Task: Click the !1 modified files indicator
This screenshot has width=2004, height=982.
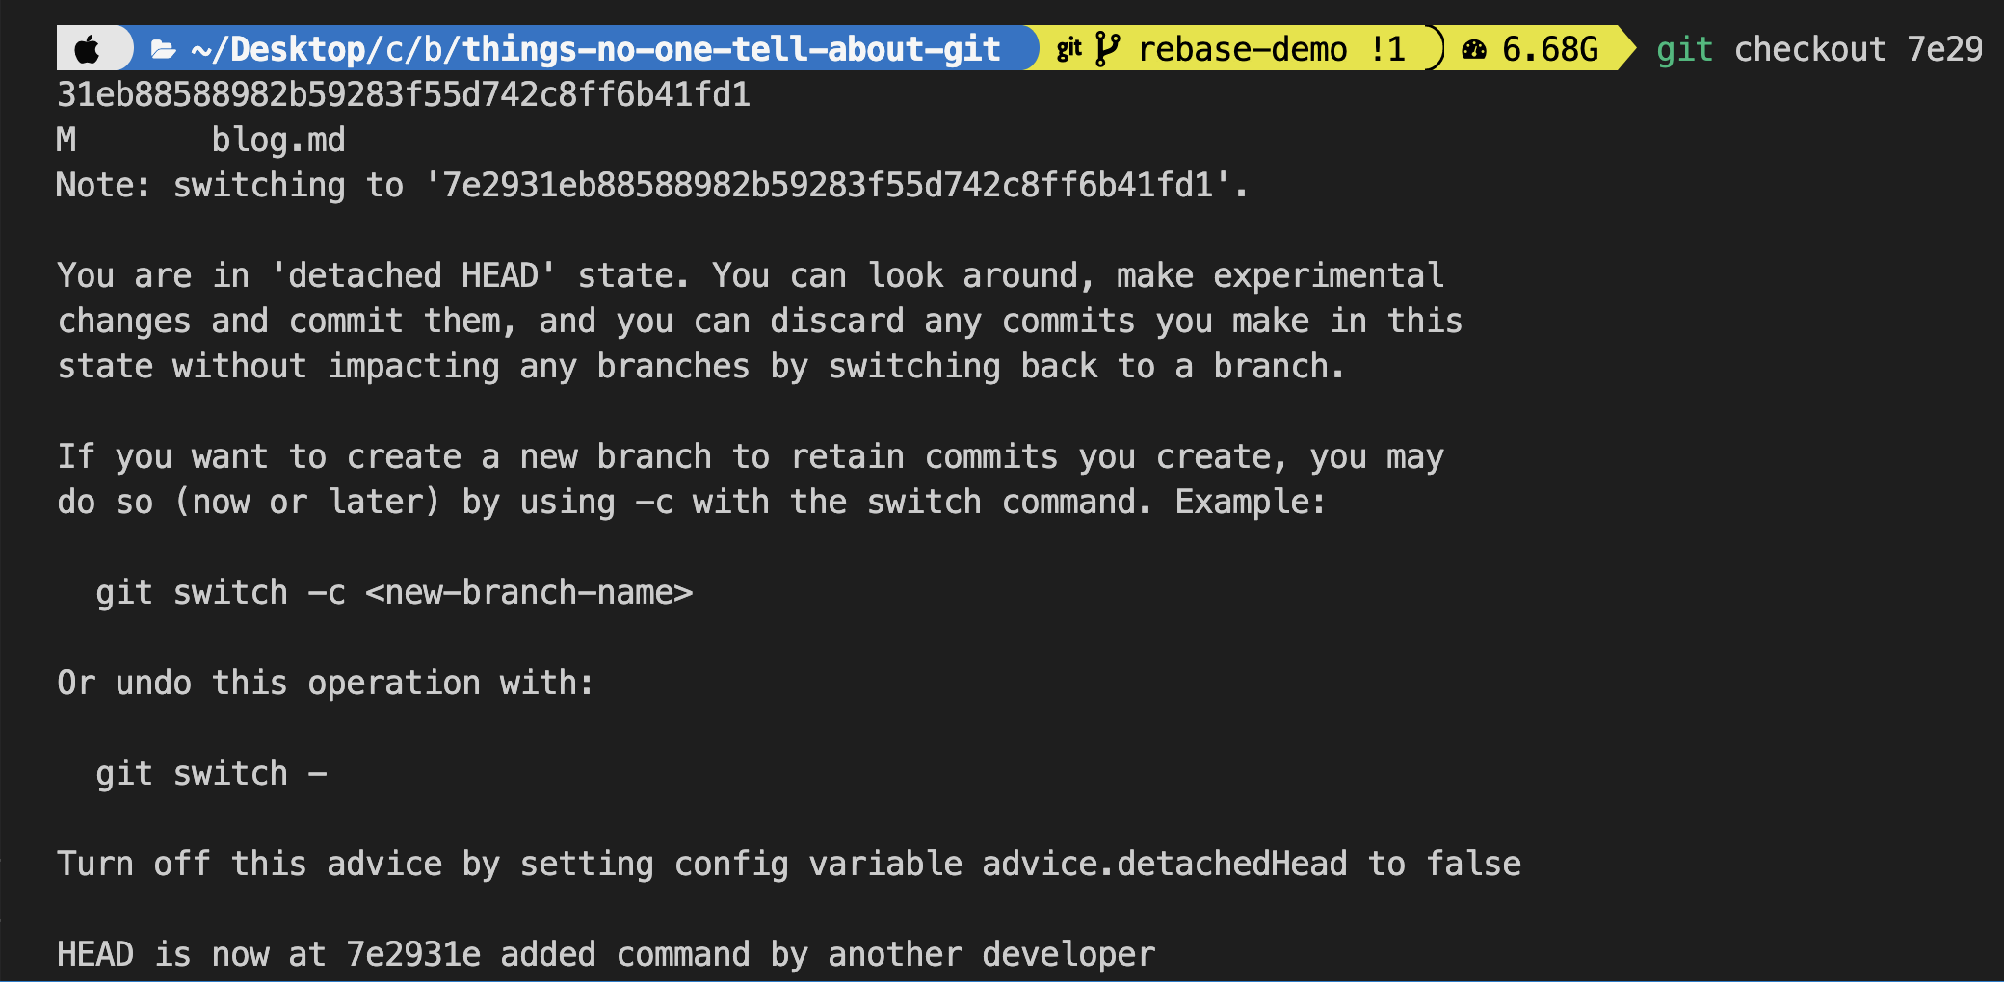Action: point(1387,49)
